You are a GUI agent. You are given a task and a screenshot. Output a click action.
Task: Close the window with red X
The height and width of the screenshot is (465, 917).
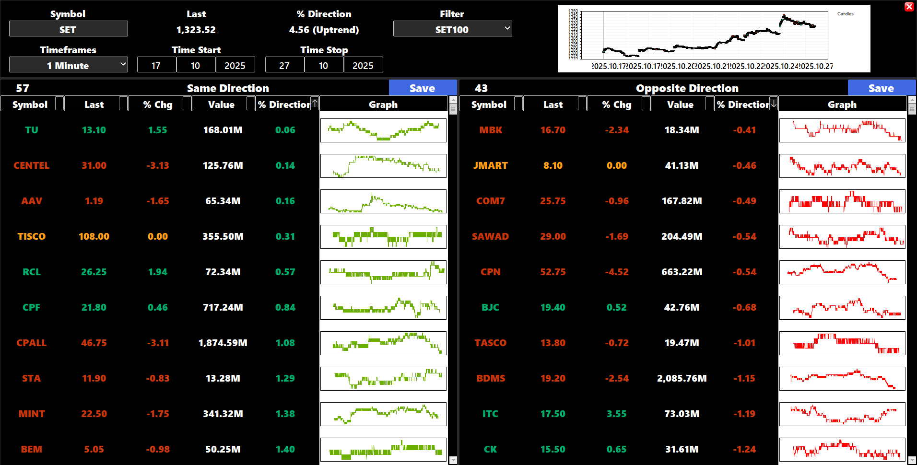tap(909, 7)
